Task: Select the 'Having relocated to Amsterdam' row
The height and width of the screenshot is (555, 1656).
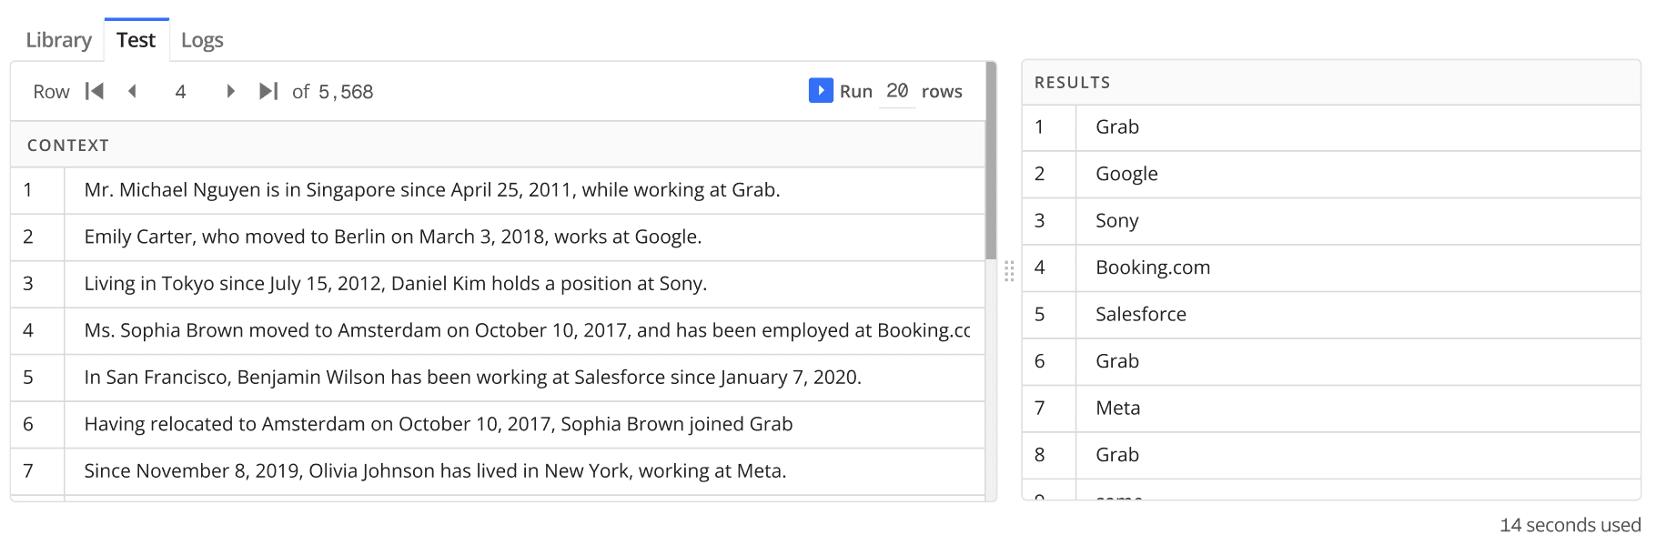Action: 498,425
